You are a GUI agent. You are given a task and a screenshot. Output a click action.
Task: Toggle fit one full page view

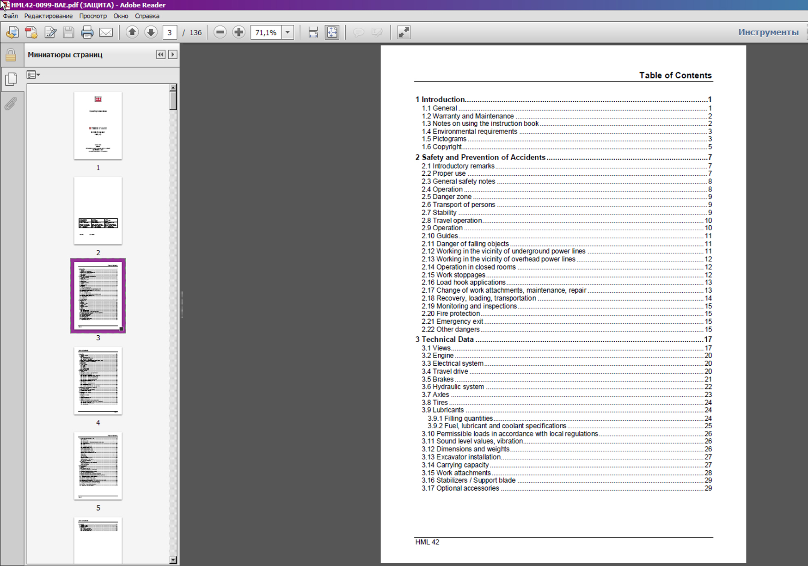(332, 32)
